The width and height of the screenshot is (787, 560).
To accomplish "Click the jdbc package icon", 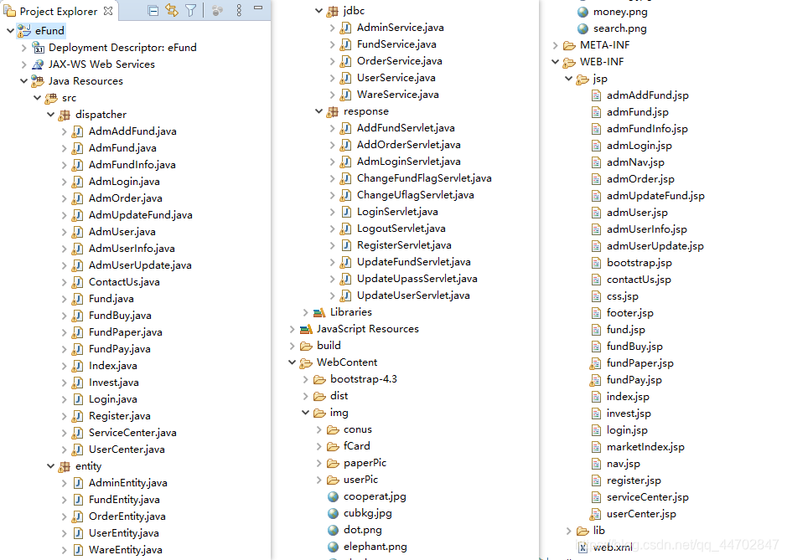I will (332, 11).
